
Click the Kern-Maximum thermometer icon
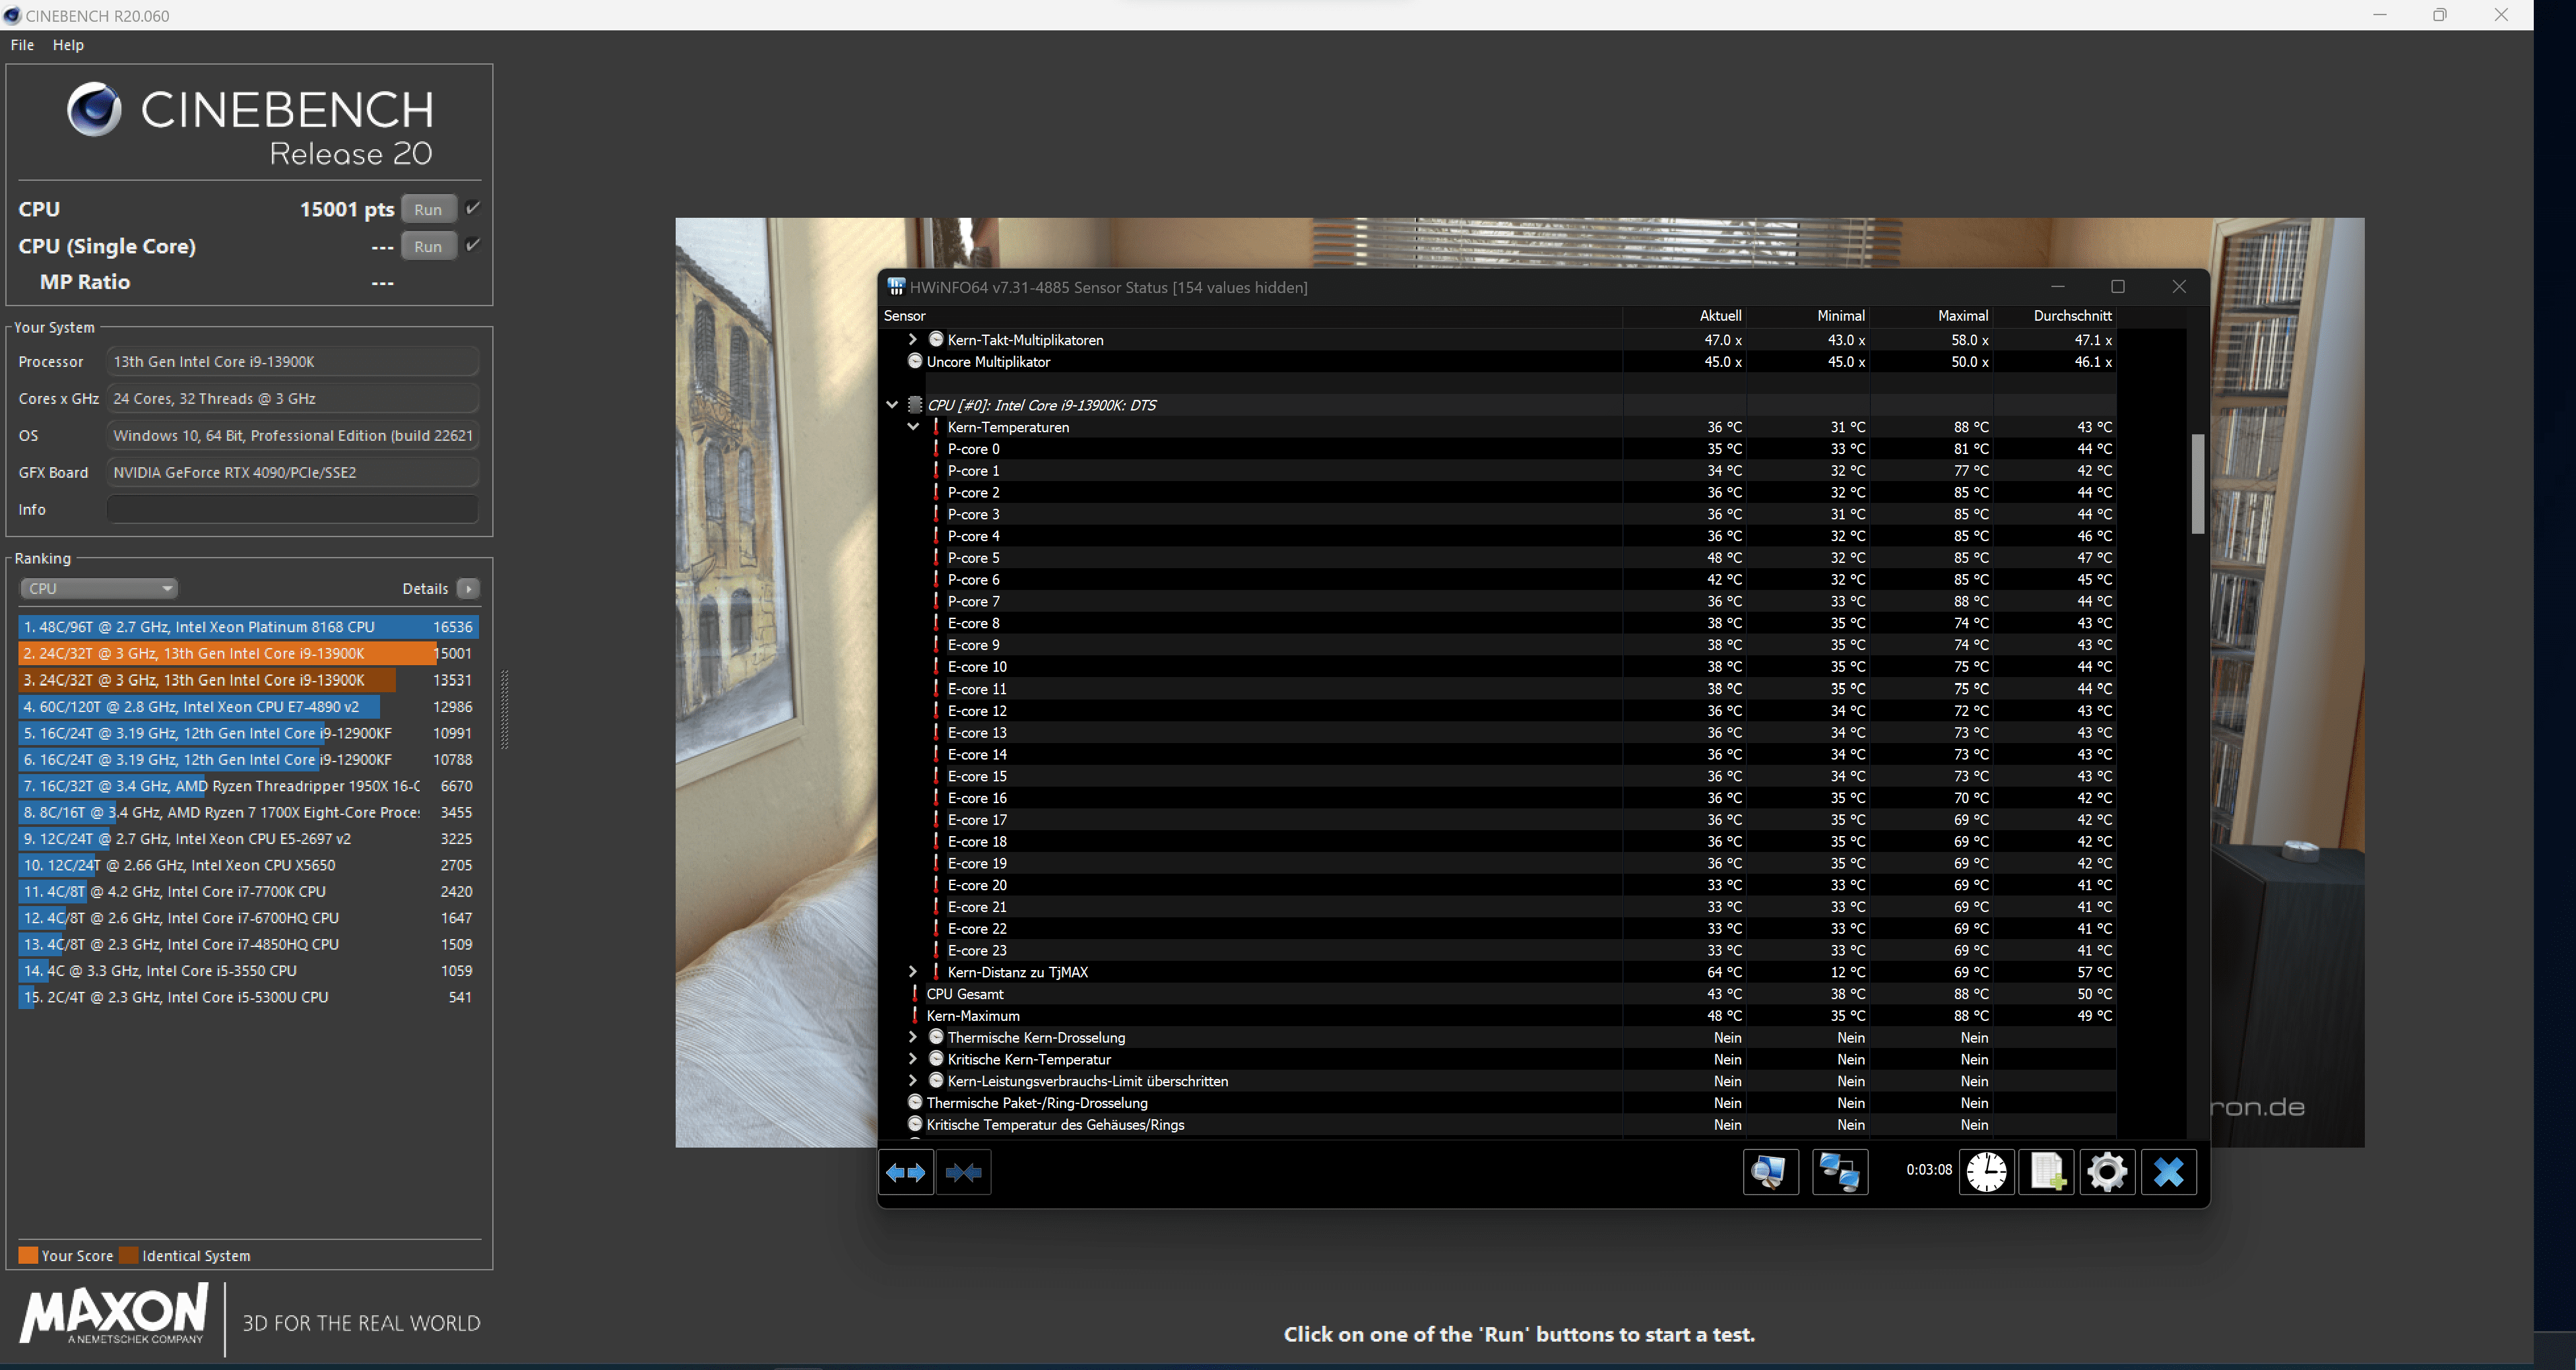coord(915,1016)
